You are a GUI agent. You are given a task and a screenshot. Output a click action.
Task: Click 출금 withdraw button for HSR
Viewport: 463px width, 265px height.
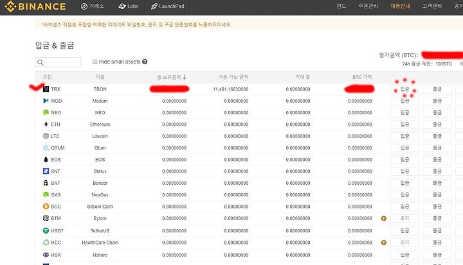click(x=437, y=255)
